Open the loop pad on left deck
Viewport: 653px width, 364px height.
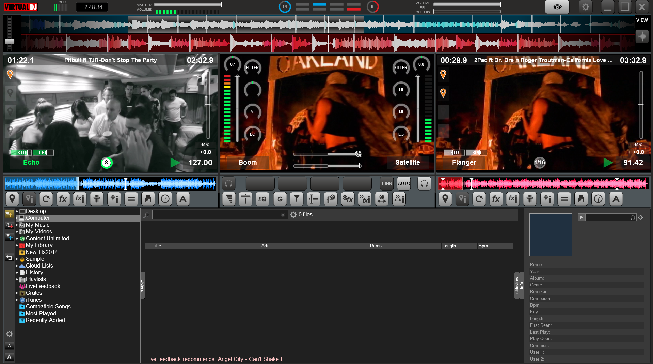pyautogui.click(x=46, y=199)
